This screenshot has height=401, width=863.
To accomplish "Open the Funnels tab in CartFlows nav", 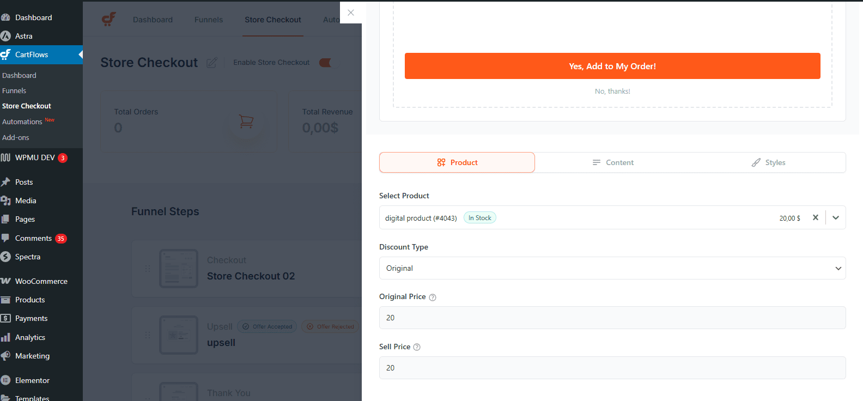I will tap(209, 20).
